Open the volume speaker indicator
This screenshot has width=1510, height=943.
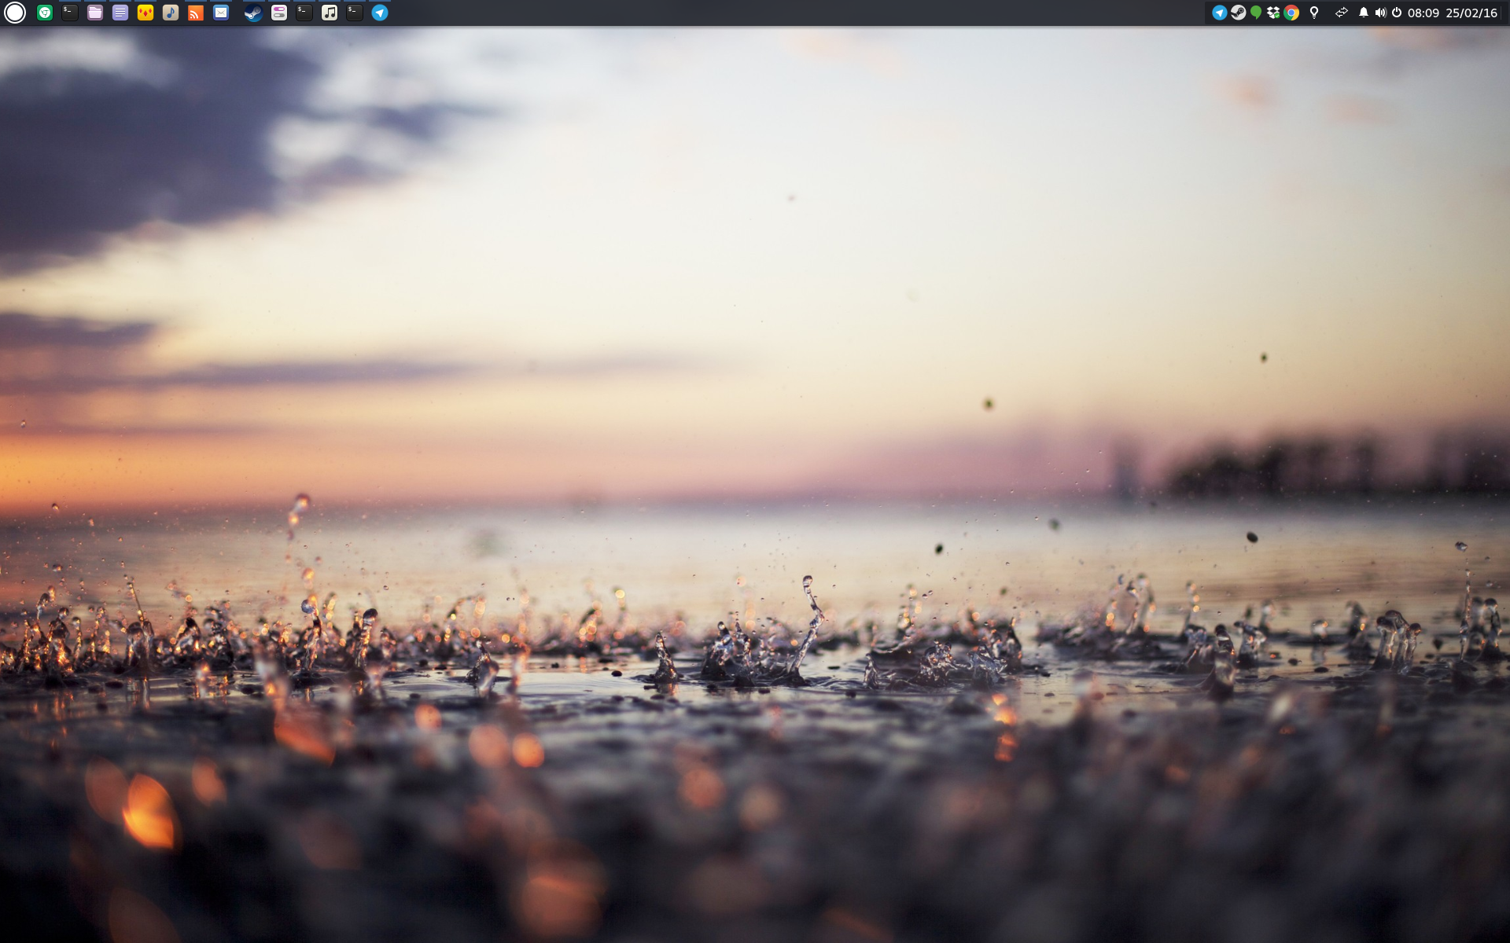(x=1380, y=13)
